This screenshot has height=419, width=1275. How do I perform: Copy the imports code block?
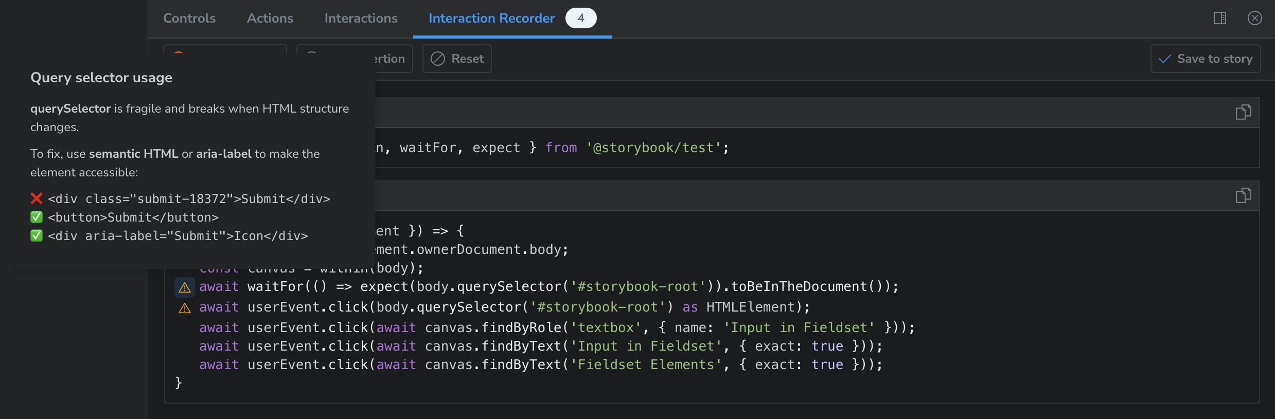[x=1243, y=112]
